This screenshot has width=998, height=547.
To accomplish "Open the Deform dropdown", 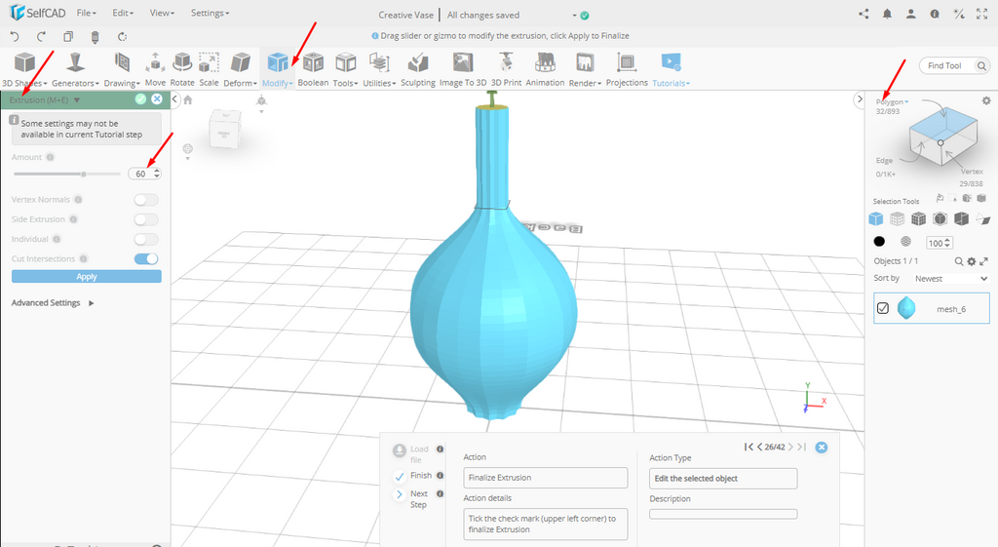I will tap(240, 69).
